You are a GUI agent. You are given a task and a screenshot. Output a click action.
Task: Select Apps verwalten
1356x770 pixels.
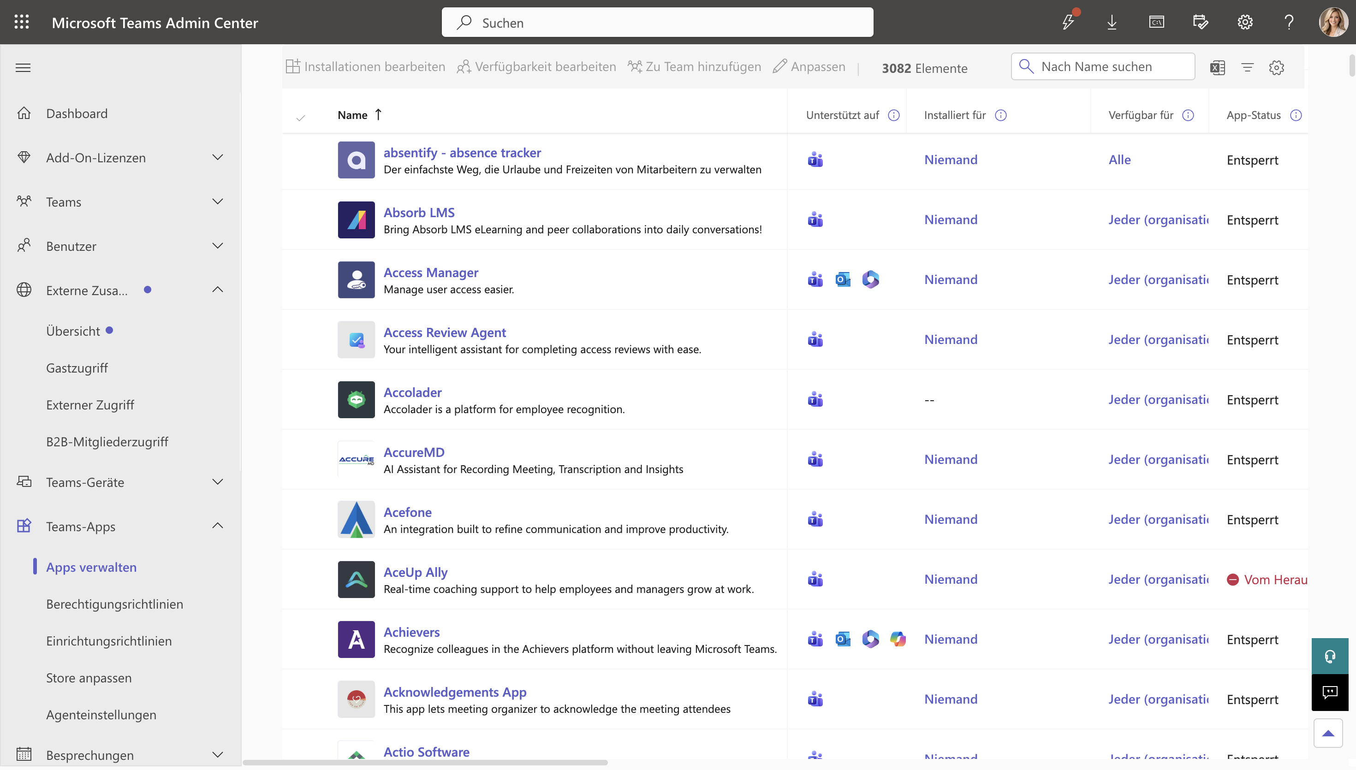tap(91, 567)
